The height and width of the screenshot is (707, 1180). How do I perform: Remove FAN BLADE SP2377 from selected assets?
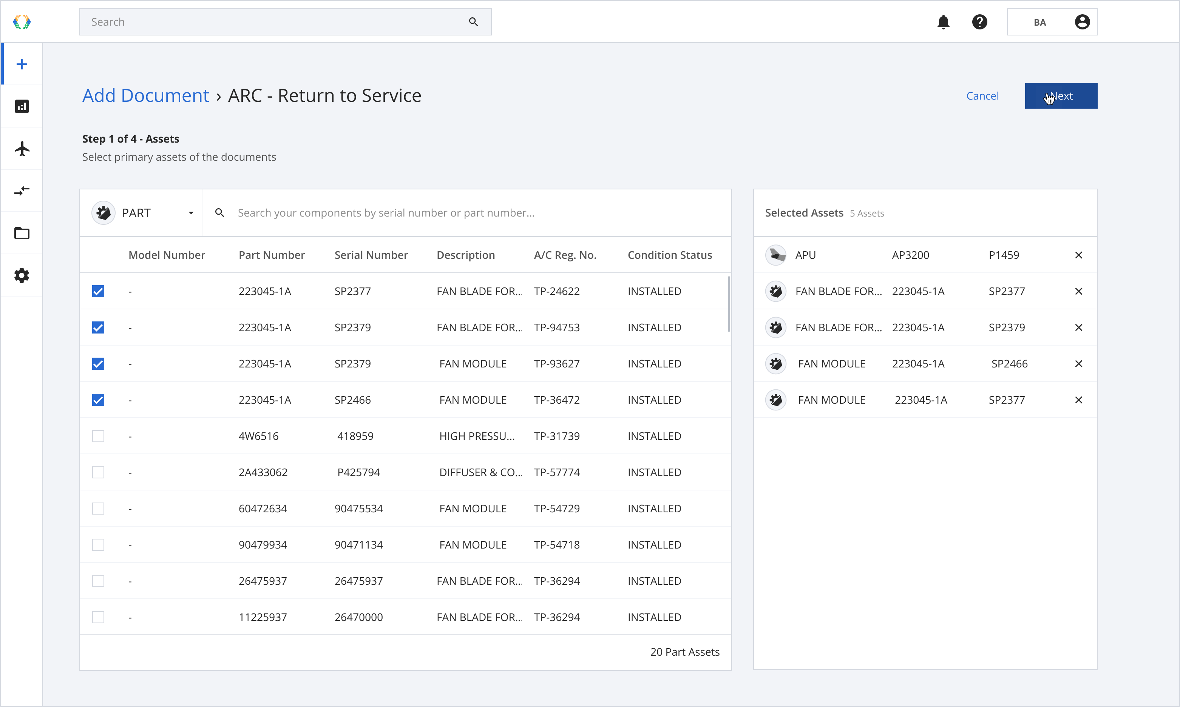[x=1078, y=292]
